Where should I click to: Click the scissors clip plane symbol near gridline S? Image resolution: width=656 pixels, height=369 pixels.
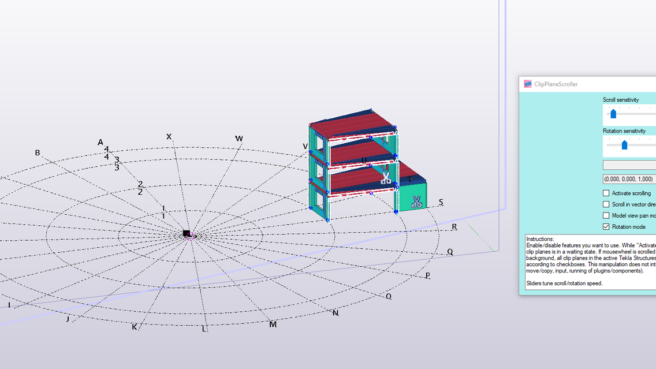417,202
